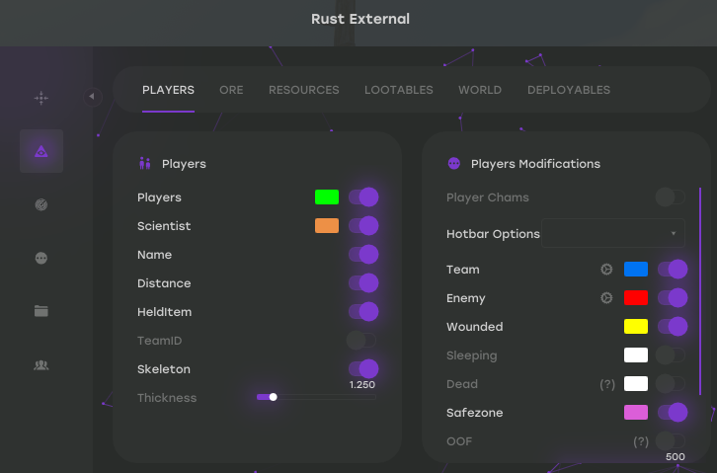
Task: Open the Enemy row gear settings
Action: pyautogui.click(x=606, y=298)
